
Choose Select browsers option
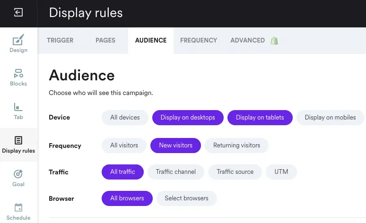click(186, 198)
